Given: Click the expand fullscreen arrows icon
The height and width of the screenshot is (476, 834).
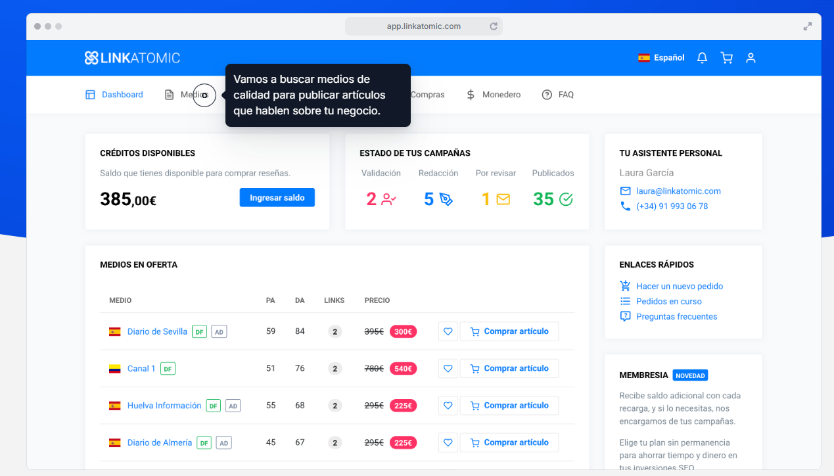Looking at the screenshot, I should [x=808, y=26].
